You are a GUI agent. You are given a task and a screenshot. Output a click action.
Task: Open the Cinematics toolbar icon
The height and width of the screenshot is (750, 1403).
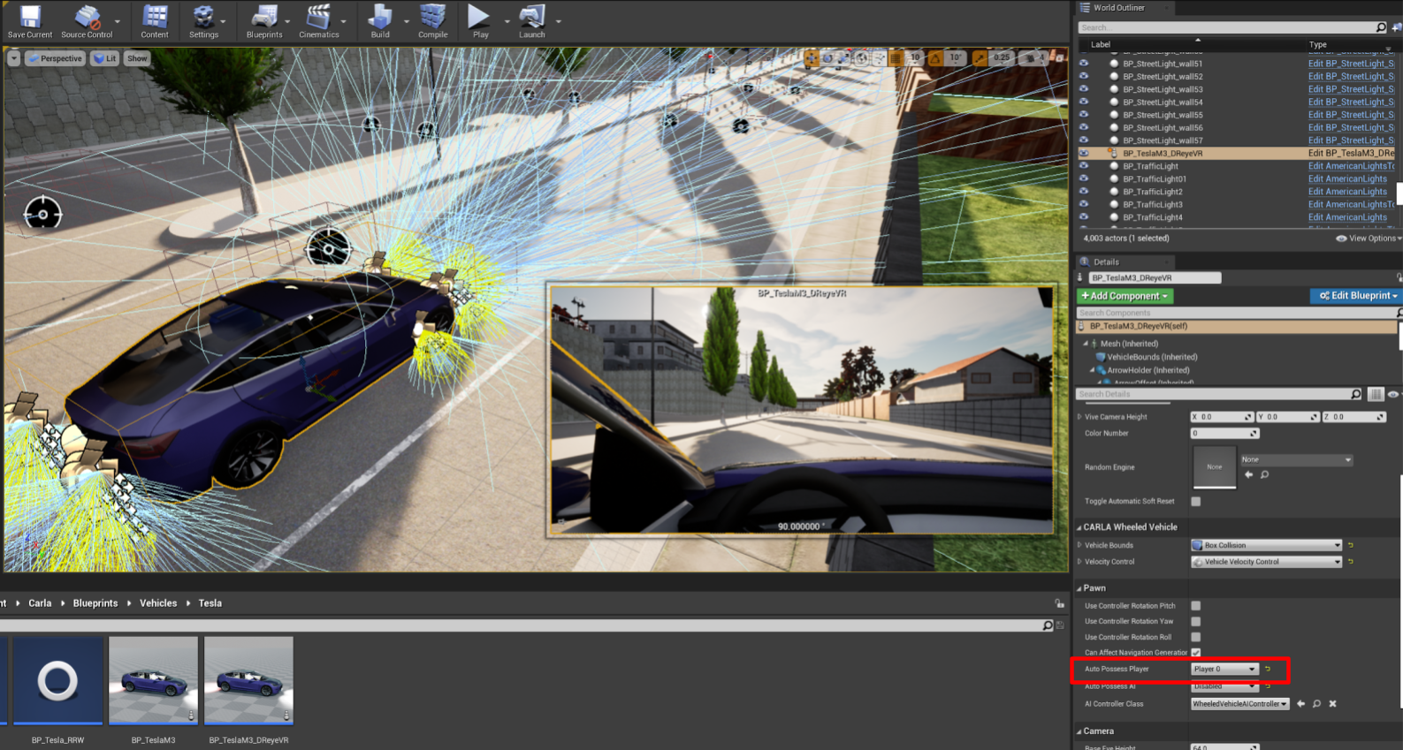tap(318, 21)
